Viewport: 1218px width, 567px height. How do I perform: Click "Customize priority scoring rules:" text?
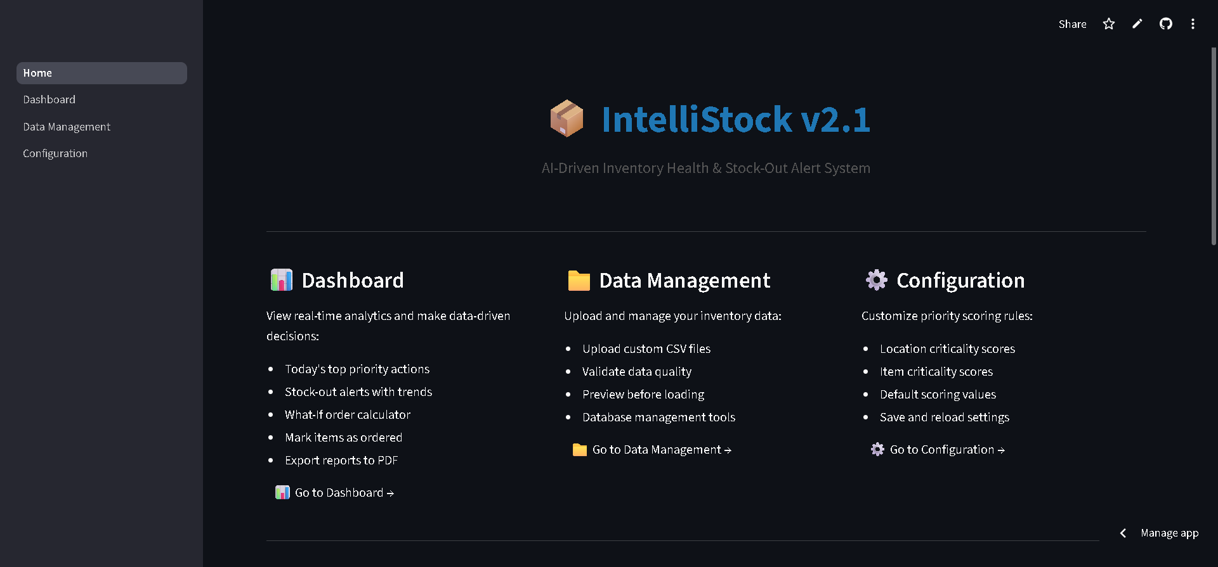[x=947, y=316]
